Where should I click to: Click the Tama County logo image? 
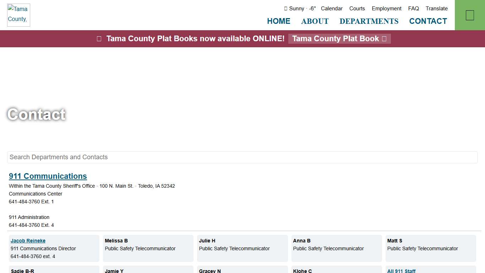click(18, 15)
